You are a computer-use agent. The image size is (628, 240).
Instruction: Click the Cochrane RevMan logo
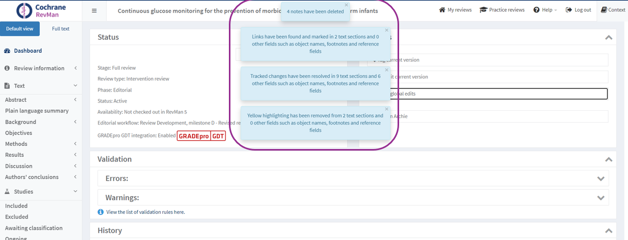pyautogui.click(x=41, y=10)
